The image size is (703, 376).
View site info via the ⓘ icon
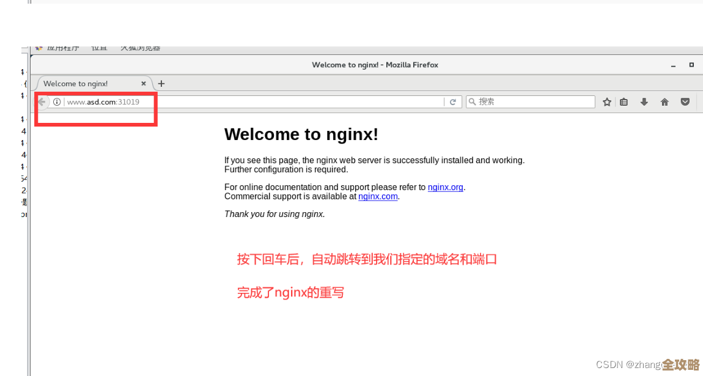click(x=57, y=102)
